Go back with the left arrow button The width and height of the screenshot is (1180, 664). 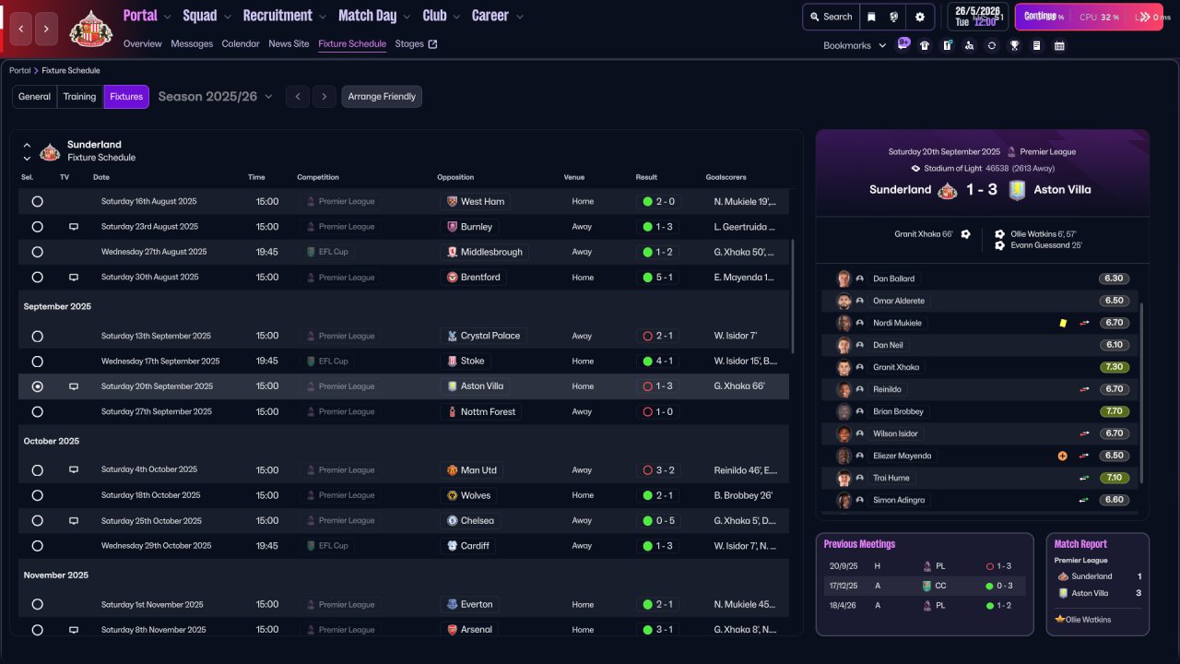(x=22, y=29)
